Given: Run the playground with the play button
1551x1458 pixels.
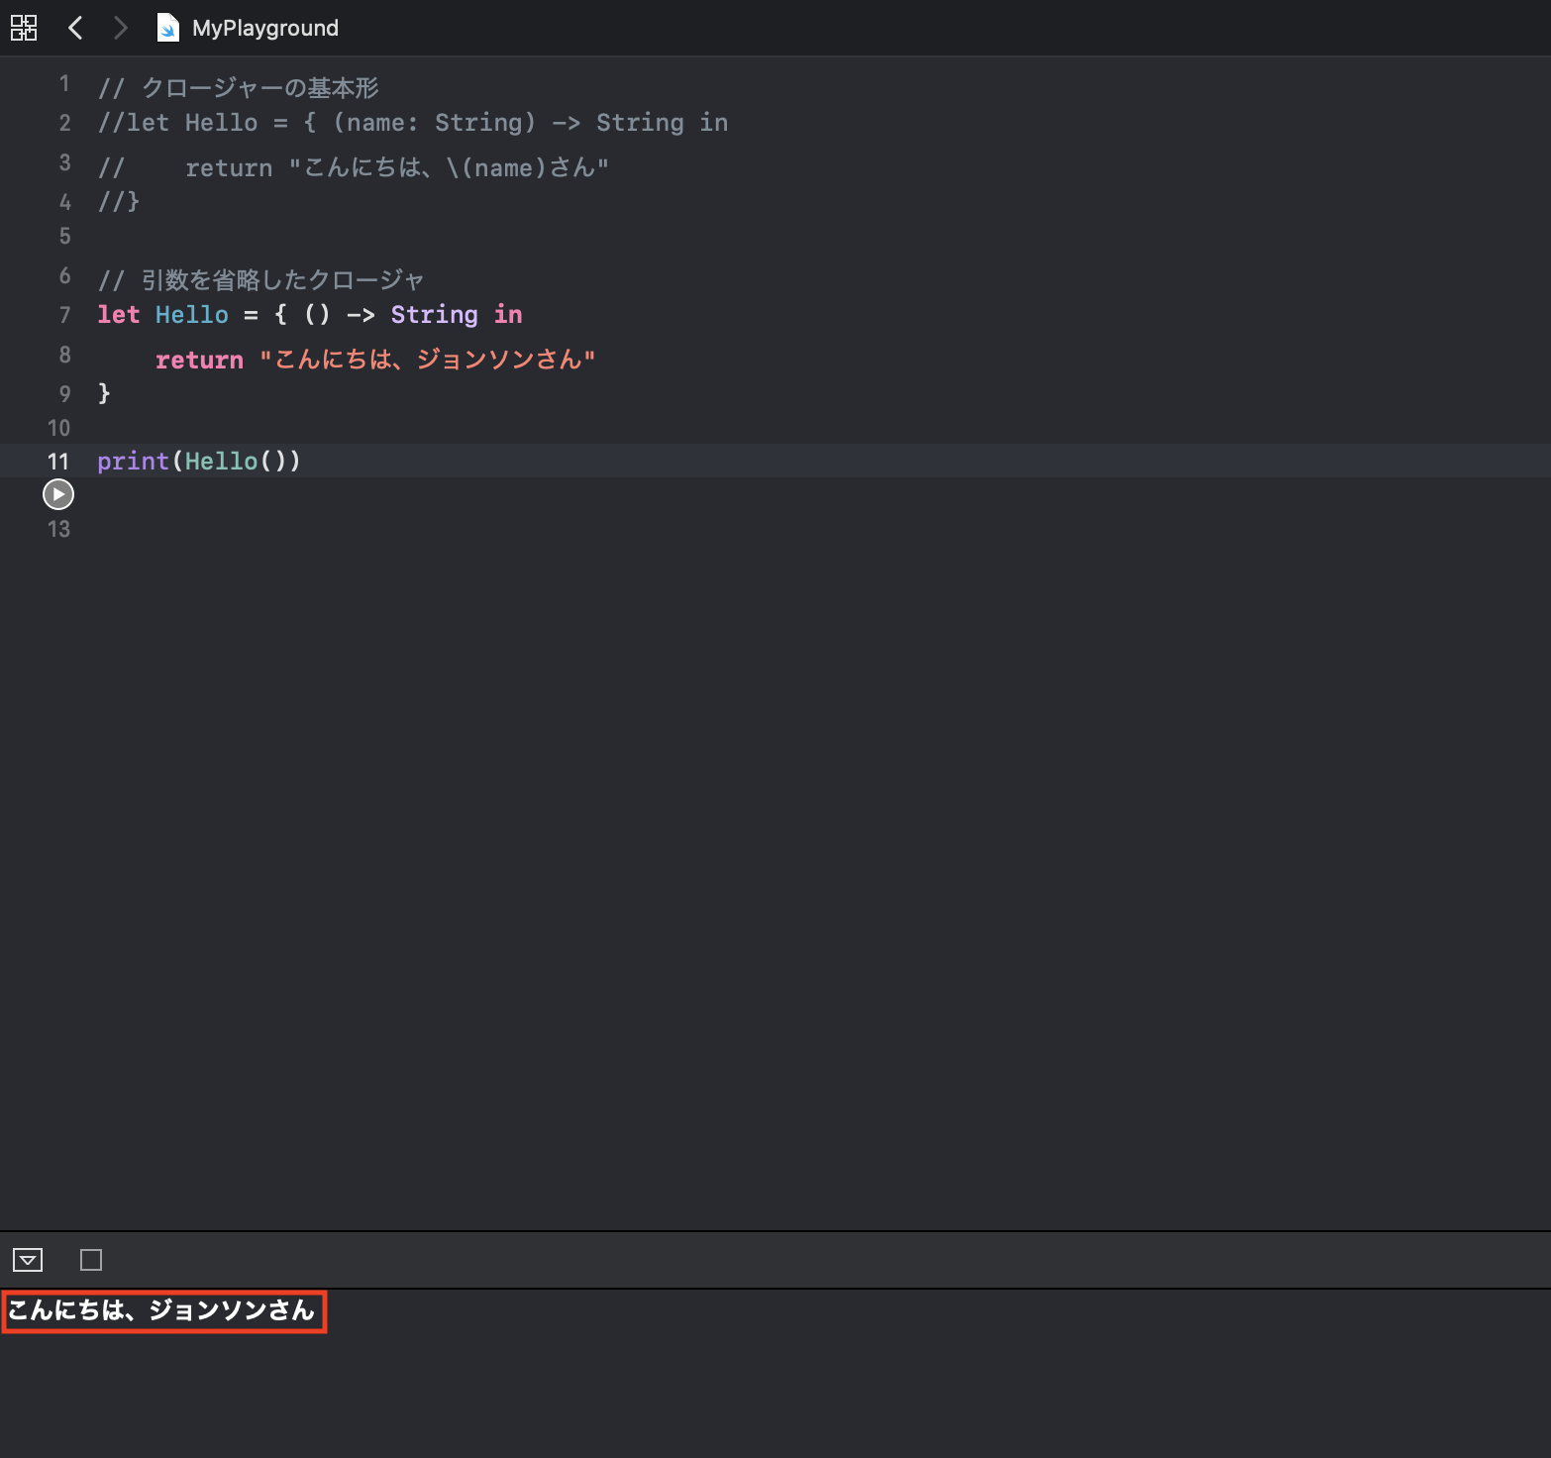Looking at the screenshot, I should (58, 494).
